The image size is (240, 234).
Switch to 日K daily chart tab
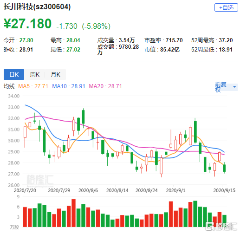14,74
